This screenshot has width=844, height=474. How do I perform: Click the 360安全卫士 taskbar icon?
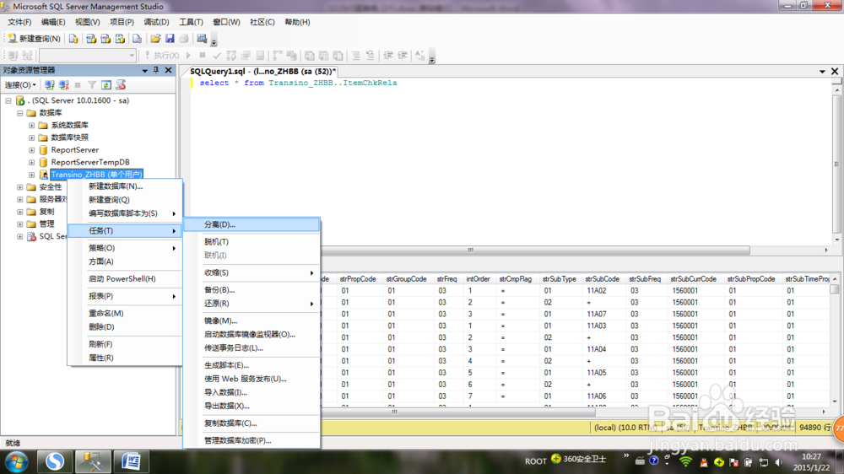coord(579,459)
